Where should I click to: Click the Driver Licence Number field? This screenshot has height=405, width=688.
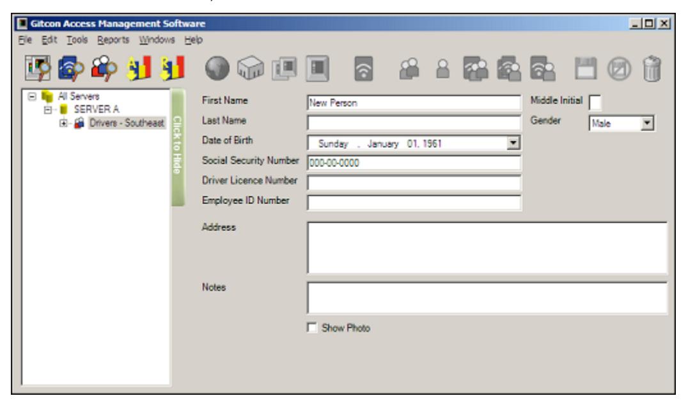pos(414,183)
